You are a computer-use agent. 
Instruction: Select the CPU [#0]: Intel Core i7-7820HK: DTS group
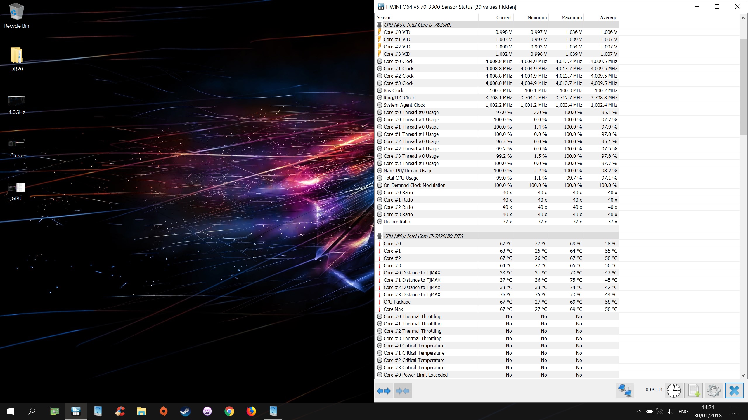pos(497,236)
